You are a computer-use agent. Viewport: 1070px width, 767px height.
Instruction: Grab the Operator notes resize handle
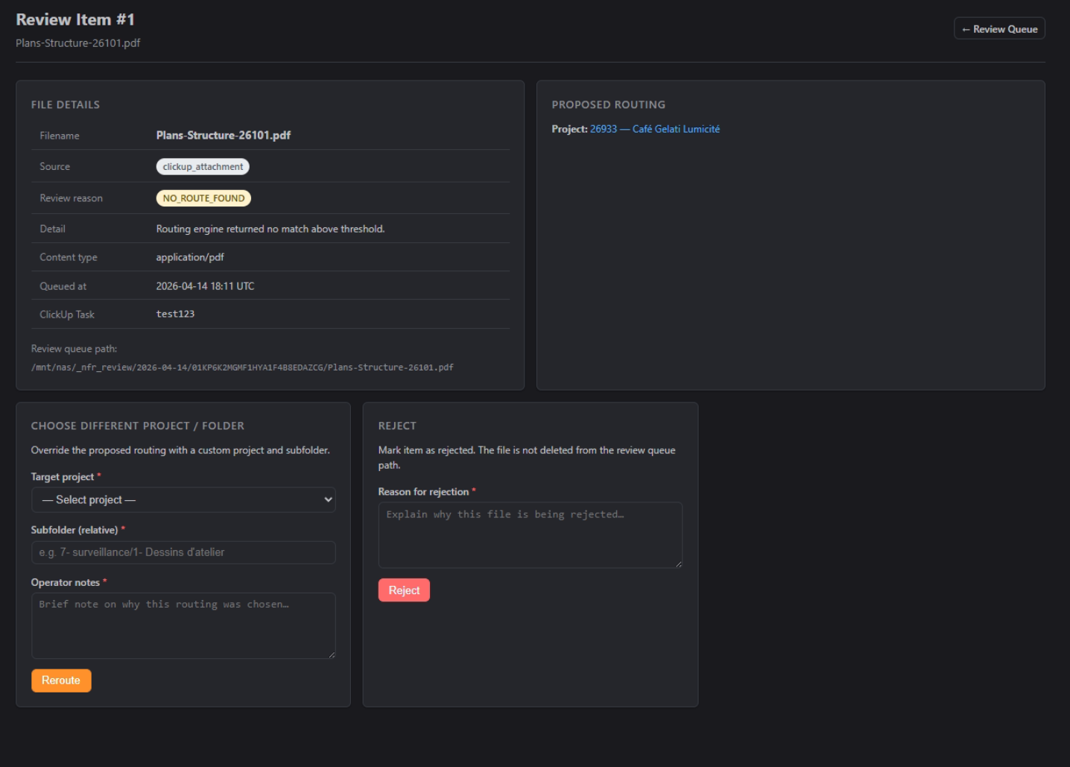(x=332, y=654)
